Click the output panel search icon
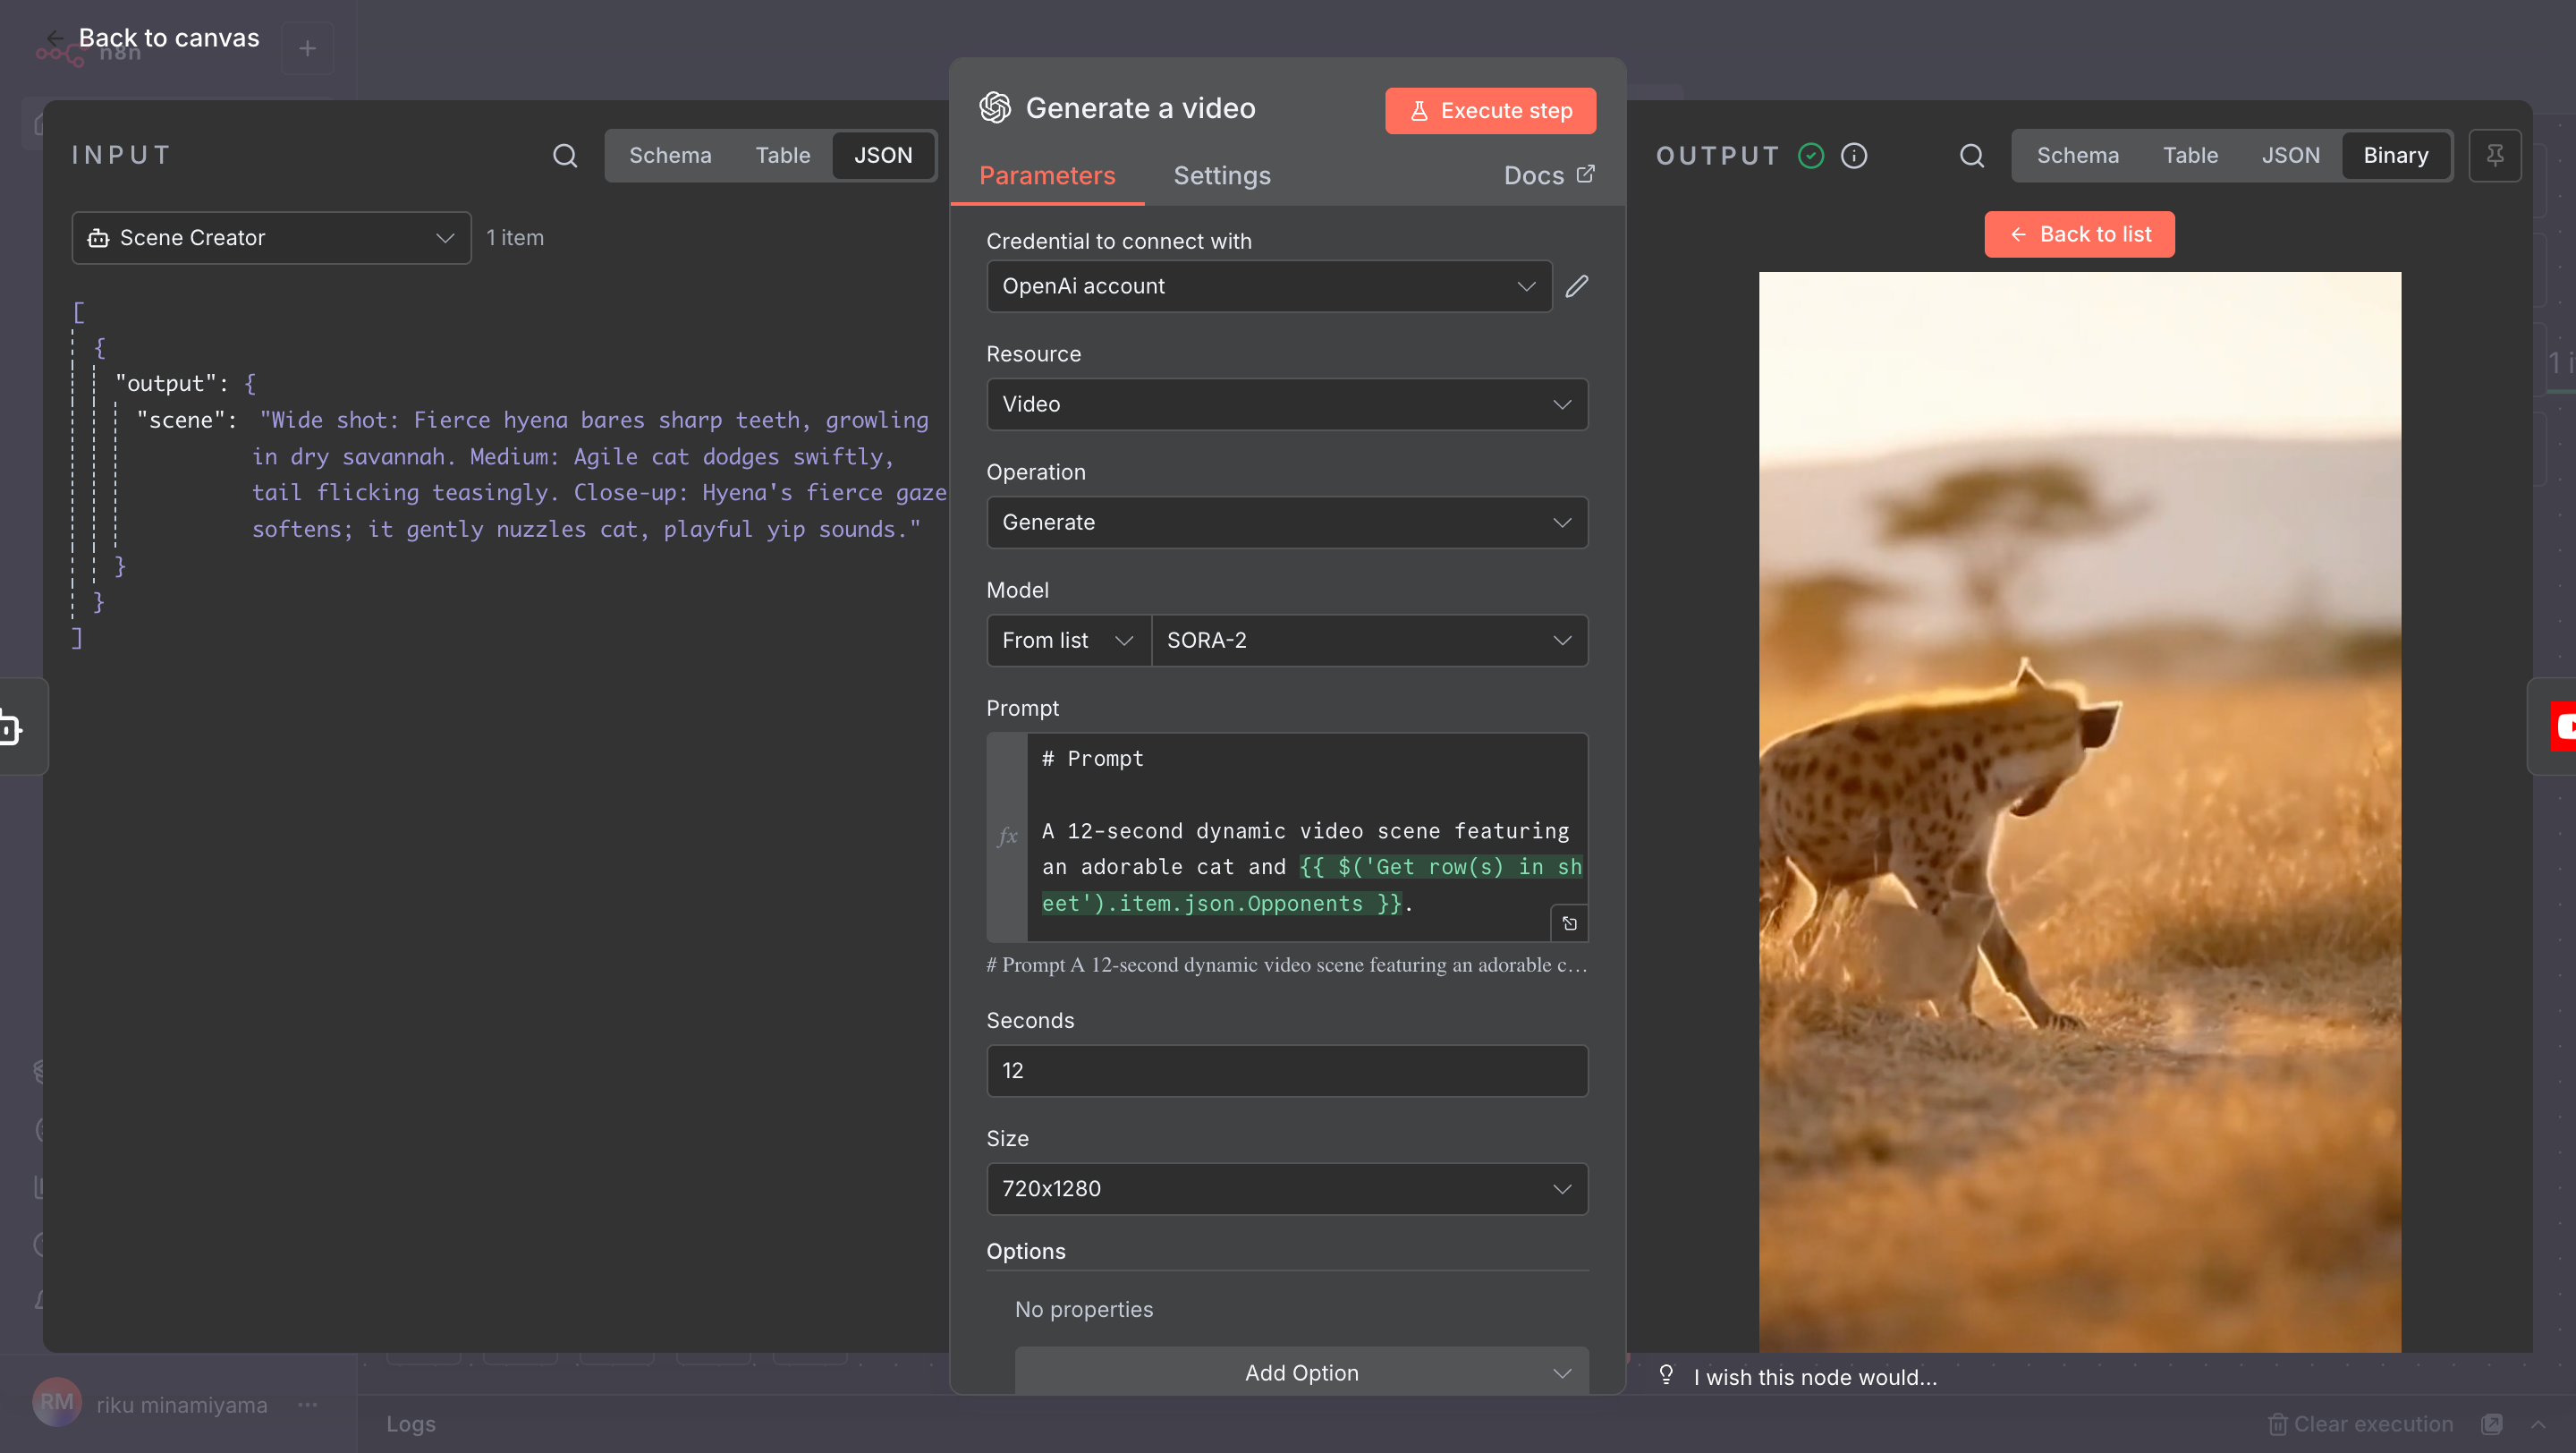The image size is (2576, 1453). (1971, 155)
